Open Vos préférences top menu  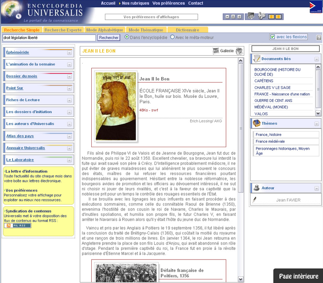[x=168, y=3]
